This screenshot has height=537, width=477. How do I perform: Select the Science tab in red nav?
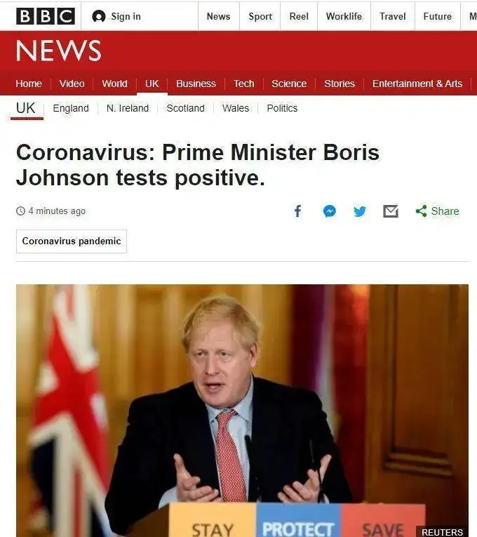(289, 84)
